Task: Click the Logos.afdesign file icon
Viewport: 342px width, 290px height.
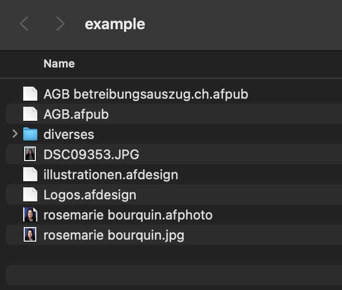Action: 30,194
